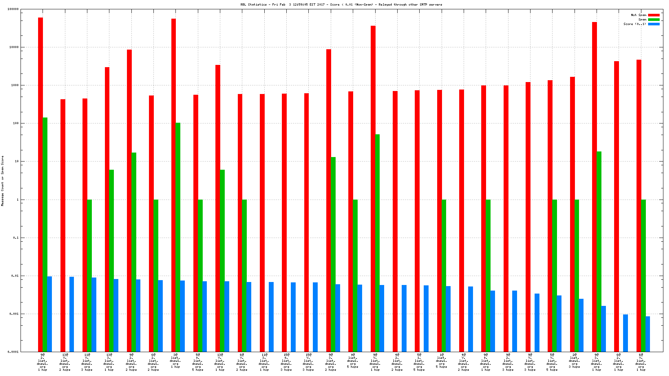Image resolution: width=669 pixels, height=376 pixels.
Task: Click the '15@ 0. list.dnswl.org 3 hops' label
Action: 286,362
